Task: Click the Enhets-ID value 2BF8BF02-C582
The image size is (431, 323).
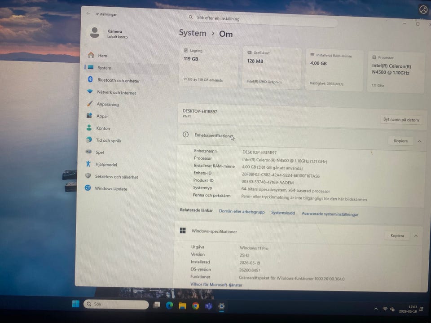Action: point(280,175)
